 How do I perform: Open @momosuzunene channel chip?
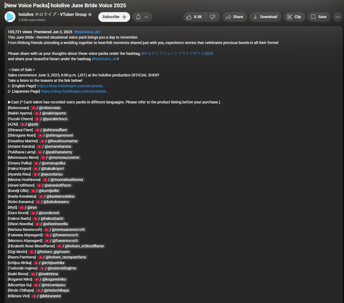point(60,157)
